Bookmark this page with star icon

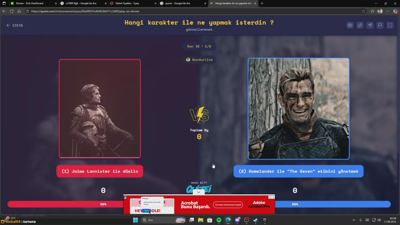pos(363,11)
